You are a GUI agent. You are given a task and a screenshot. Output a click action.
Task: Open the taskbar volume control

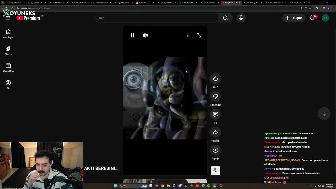click(x=323, y=186)
